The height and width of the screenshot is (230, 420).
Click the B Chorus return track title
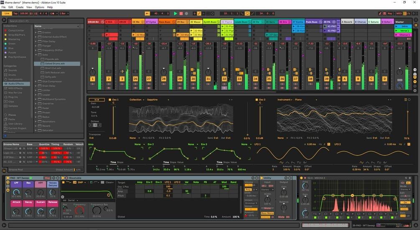(361, 22)
